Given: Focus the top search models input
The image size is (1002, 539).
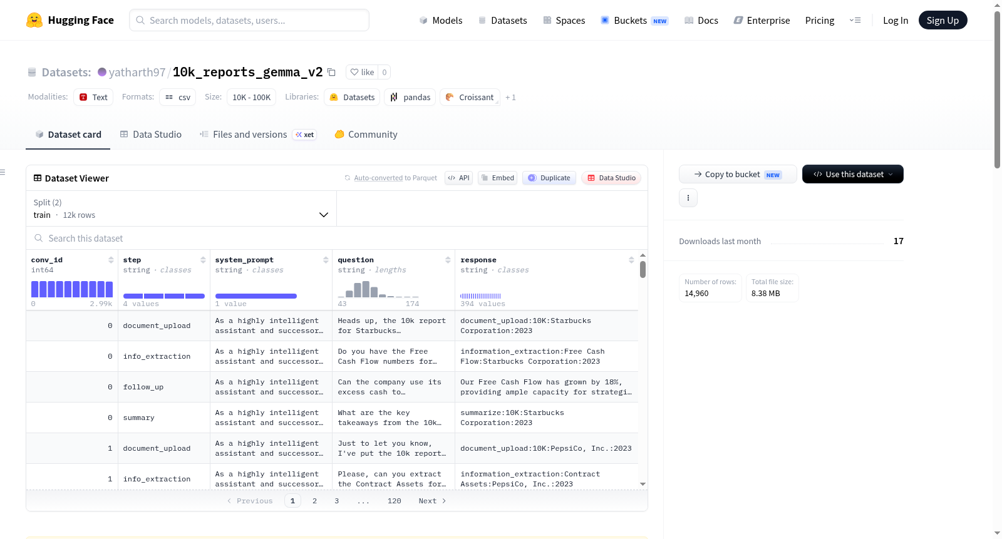Looking at the screenshot, I should 249,20.
